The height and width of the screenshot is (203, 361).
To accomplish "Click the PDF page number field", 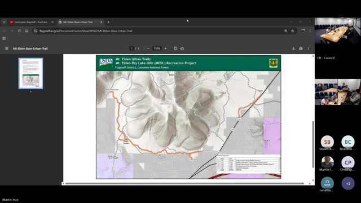I will 131,48.
